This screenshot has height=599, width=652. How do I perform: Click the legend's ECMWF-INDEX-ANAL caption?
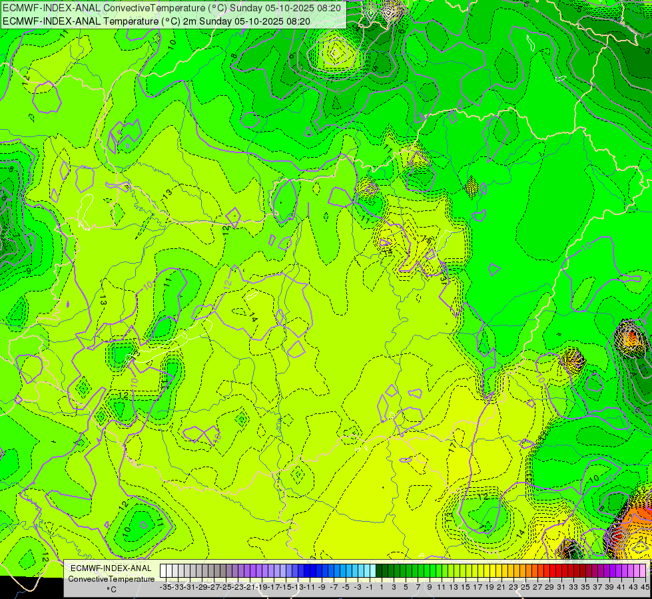111,568
